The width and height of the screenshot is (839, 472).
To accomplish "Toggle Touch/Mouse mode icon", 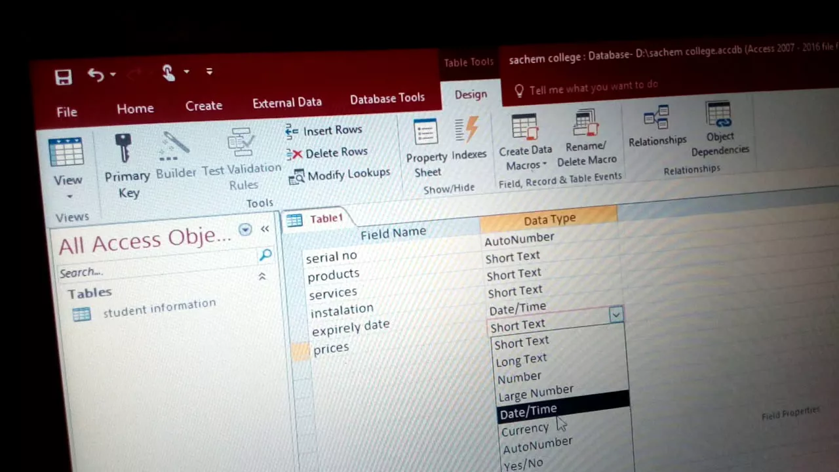I will (168, 73).
